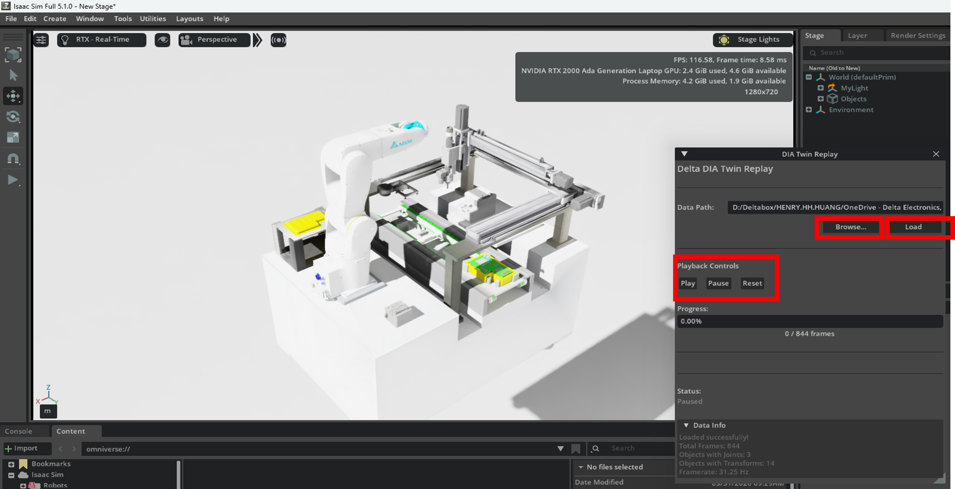Click the replay Progress bar
955x489 pixels.
pos(810,321)
